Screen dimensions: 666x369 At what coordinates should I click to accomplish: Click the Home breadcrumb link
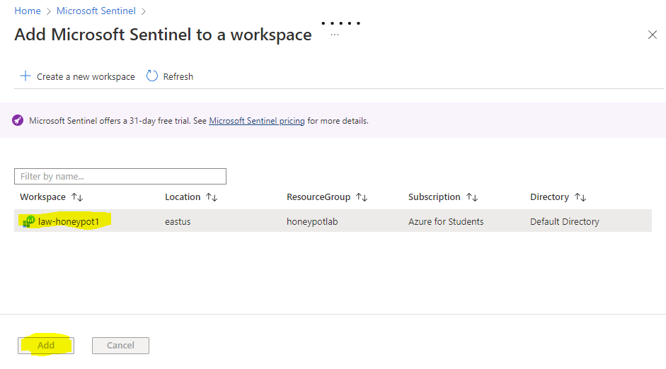coord(28,11)
